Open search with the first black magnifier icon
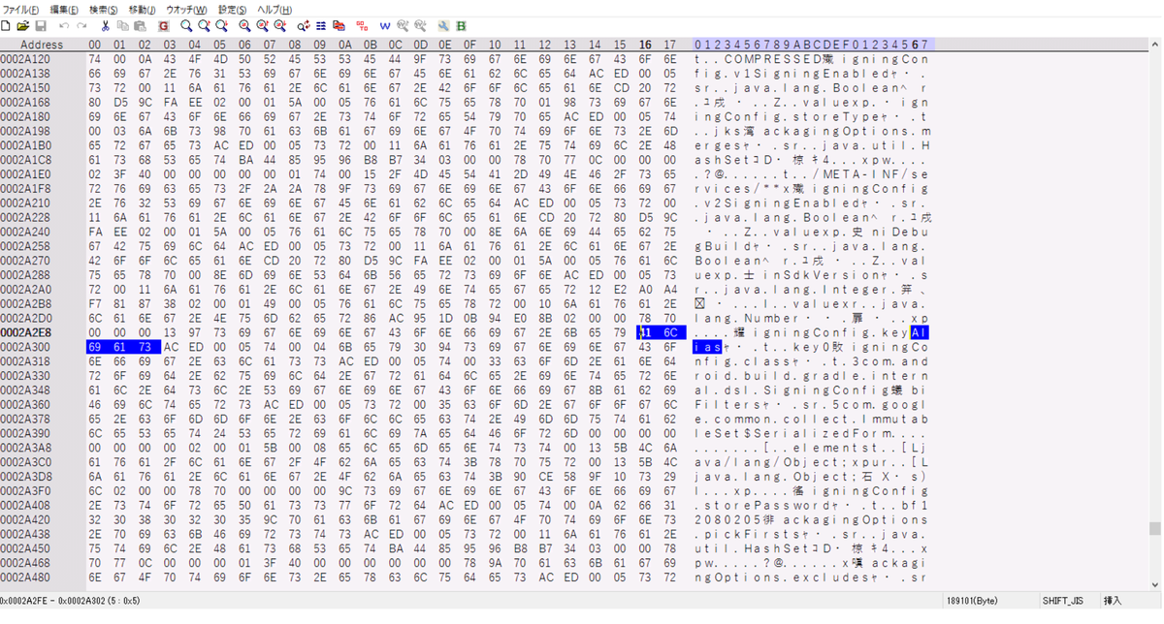 (x=186, y=26)
